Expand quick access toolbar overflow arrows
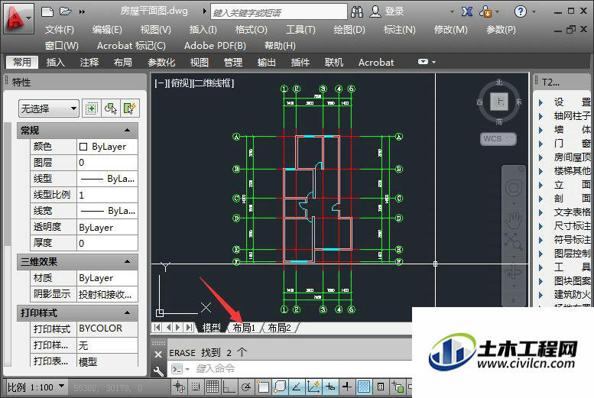Viewport: 594px width, 398px height. click(82, 11)
